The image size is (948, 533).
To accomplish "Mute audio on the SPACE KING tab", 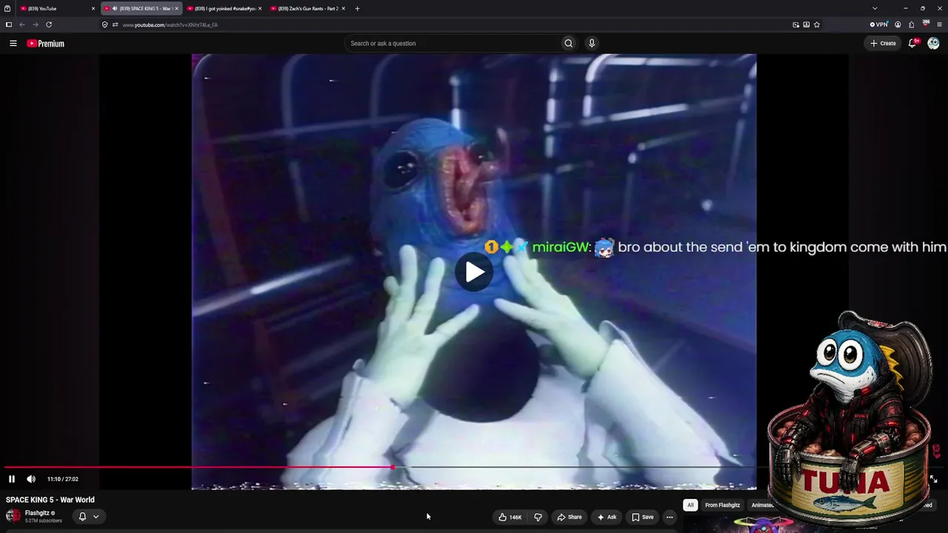I will coord(114,9).
